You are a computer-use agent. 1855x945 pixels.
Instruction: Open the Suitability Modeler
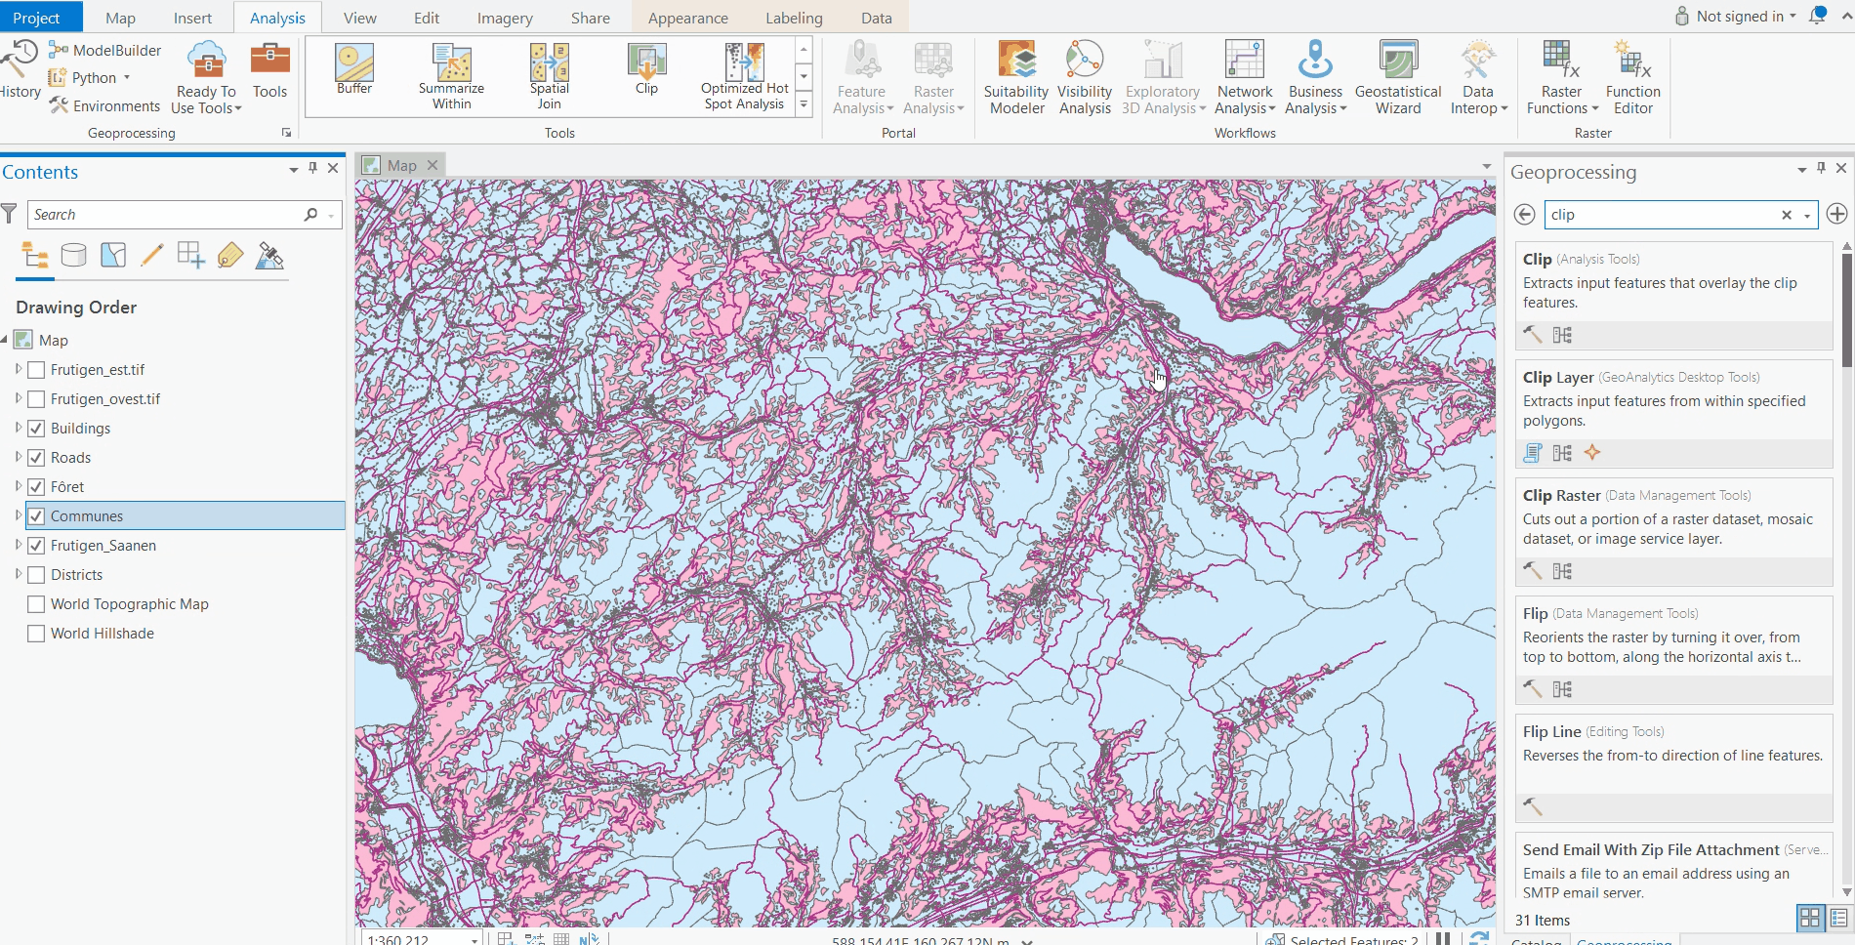click(x=1016, y=78)
